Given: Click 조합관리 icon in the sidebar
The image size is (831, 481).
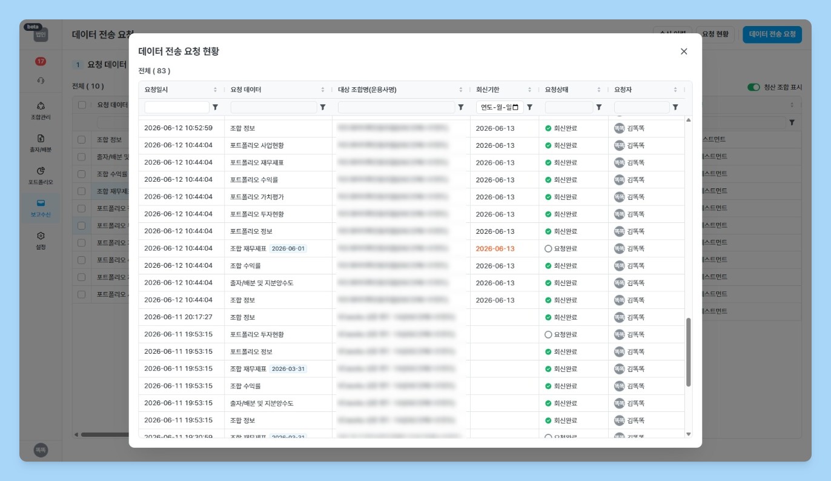Looking at the screenshot, I should (x=41, y=105).
